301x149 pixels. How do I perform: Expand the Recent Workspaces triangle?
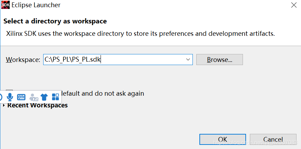(x=4, y=105)
